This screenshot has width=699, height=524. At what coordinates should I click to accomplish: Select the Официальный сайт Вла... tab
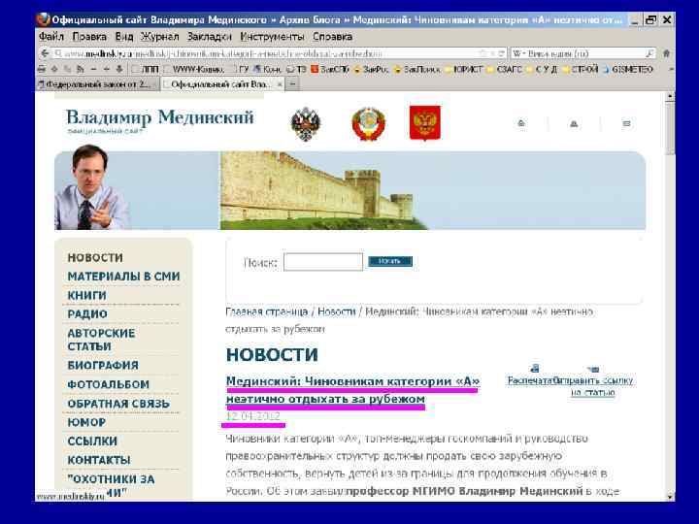pyautogui.click(x=223, y=84)
